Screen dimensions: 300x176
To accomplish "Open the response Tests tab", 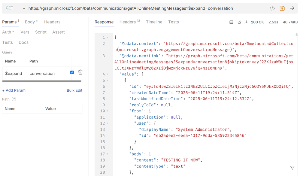I will (x=174, y=22).
